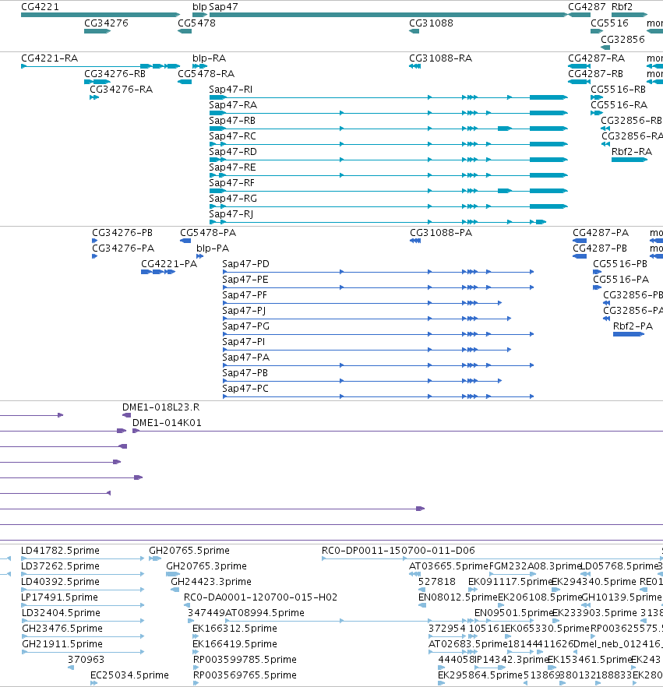The width and height of the screenshot is (663, 687).
Task: Click the CG5478-PA protein label
Action: (208, 233)
